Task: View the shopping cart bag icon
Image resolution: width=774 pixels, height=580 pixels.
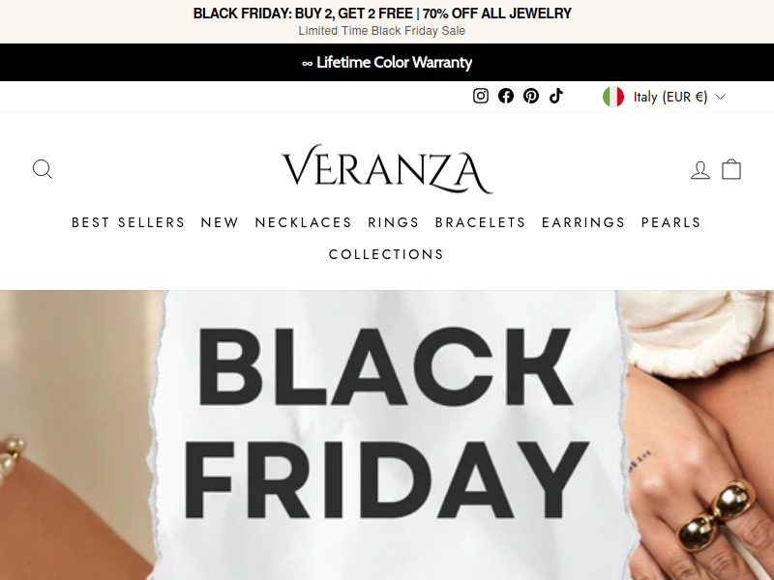Action: pyautogui.click(x=731, y=169)
